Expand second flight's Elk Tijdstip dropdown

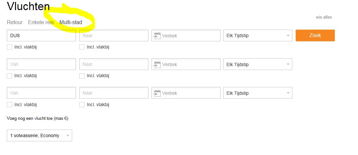[257, 64]
